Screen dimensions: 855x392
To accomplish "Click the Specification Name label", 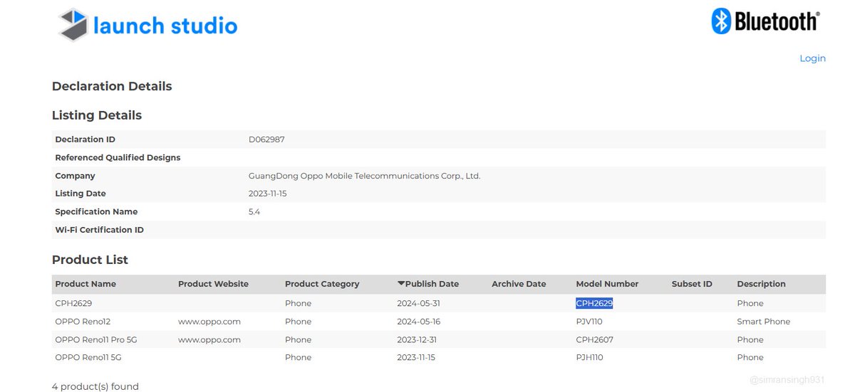I will point(96,212).
